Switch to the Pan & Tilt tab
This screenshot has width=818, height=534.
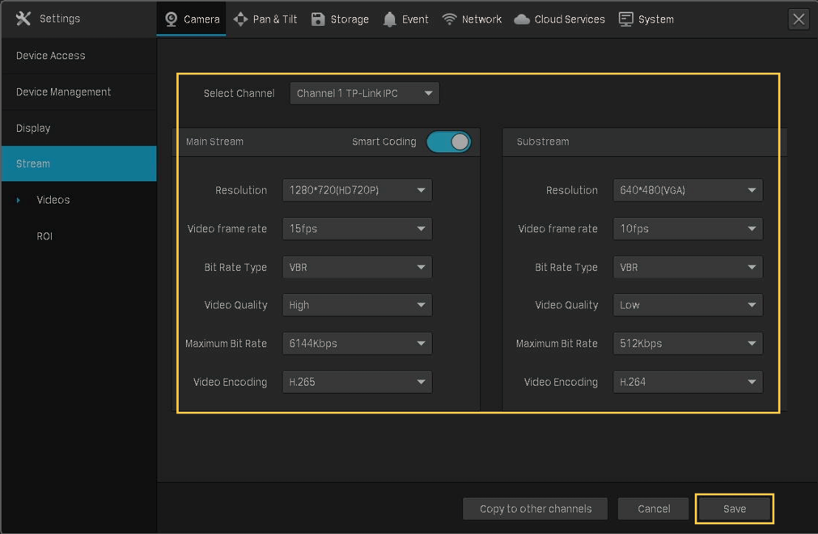coord(265,19)
